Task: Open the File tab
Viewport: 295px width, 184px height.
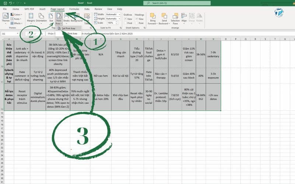Action: [x=5, y=9]
